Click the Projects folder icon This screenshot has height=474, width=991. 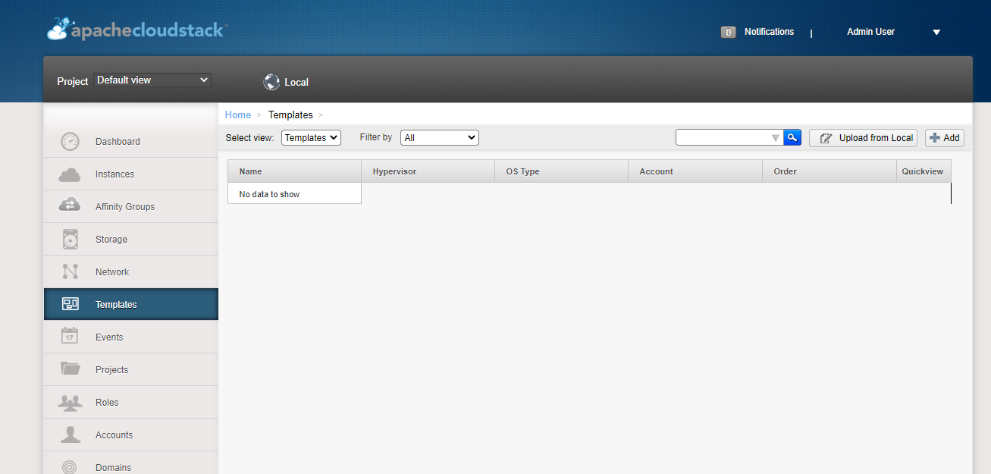coord(71,369)
